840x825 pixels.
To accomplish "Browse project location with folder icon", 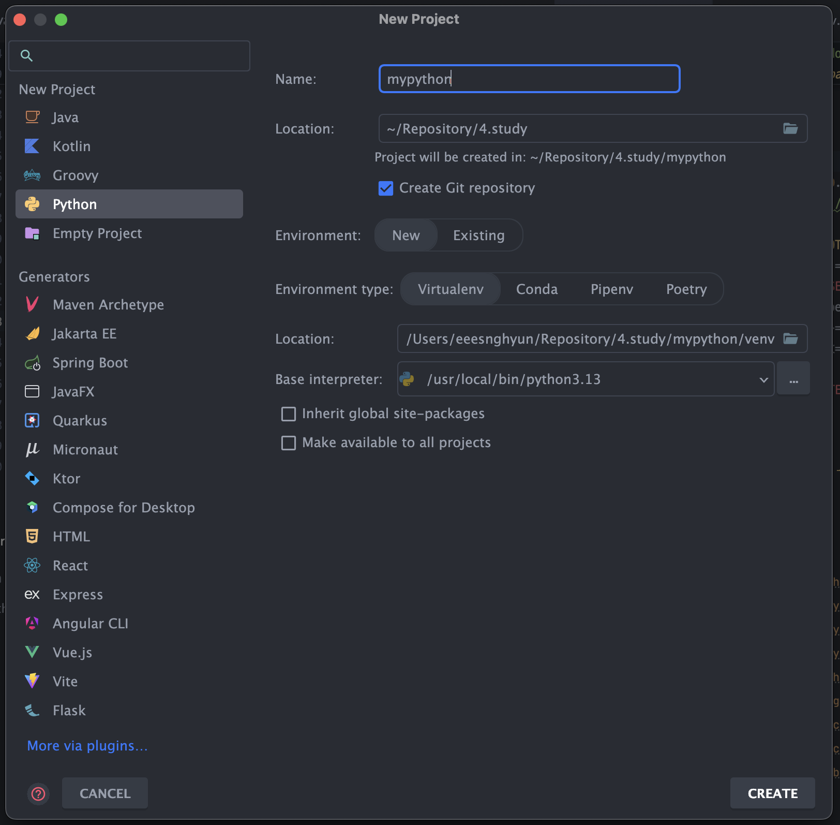I will pos(790,128).
